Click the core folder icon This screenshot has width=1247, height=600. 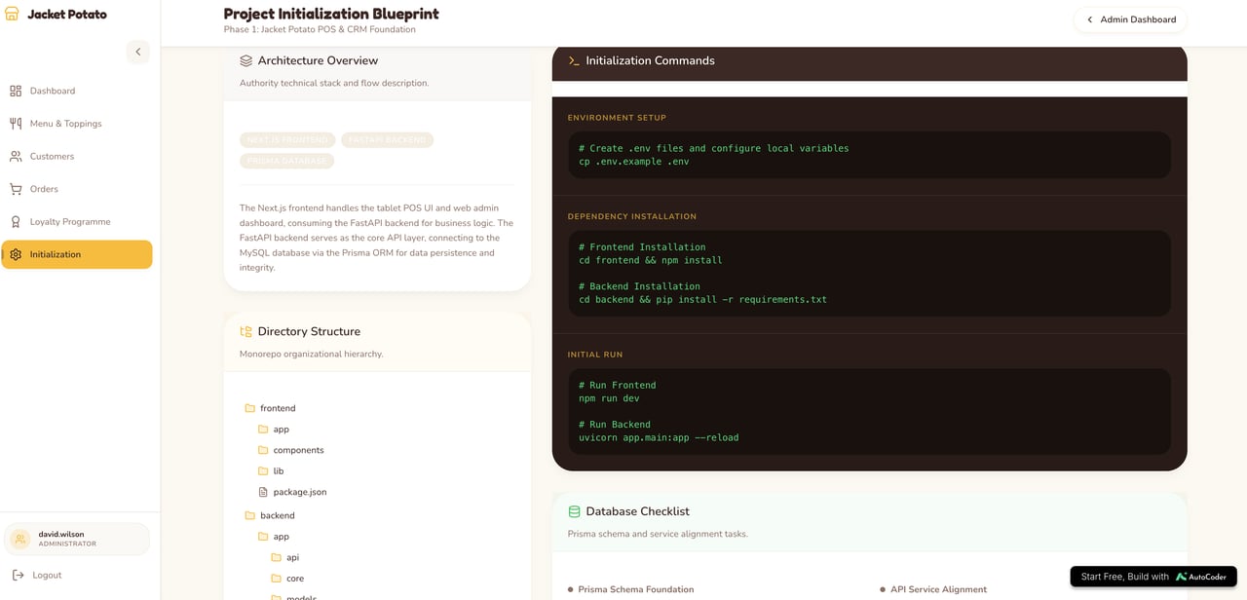tap(277, 579)
